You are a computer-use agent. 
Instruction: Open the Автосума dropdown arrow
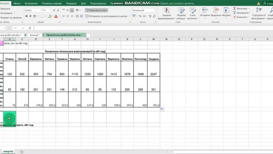tap(249, 9)
